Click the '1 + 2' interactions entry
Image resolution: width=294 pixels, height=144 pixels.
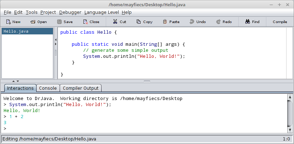16,117
